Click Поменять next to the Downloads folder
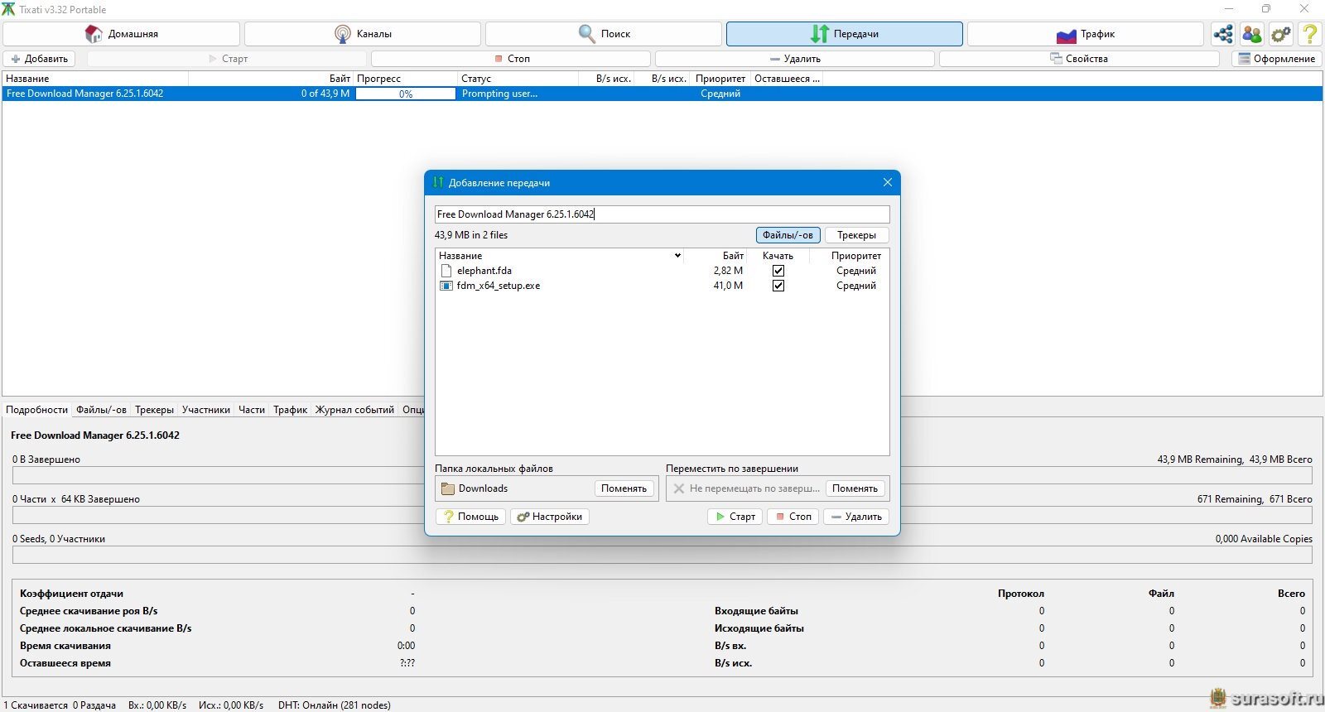Image resolution: width=1325 pixels, height=712 pixels. 624,488
